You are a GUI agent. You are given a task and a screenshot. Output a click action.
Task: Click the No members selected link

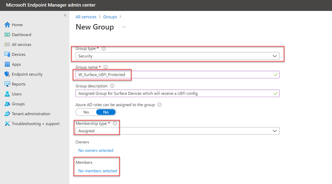click(x=97, y=171)
